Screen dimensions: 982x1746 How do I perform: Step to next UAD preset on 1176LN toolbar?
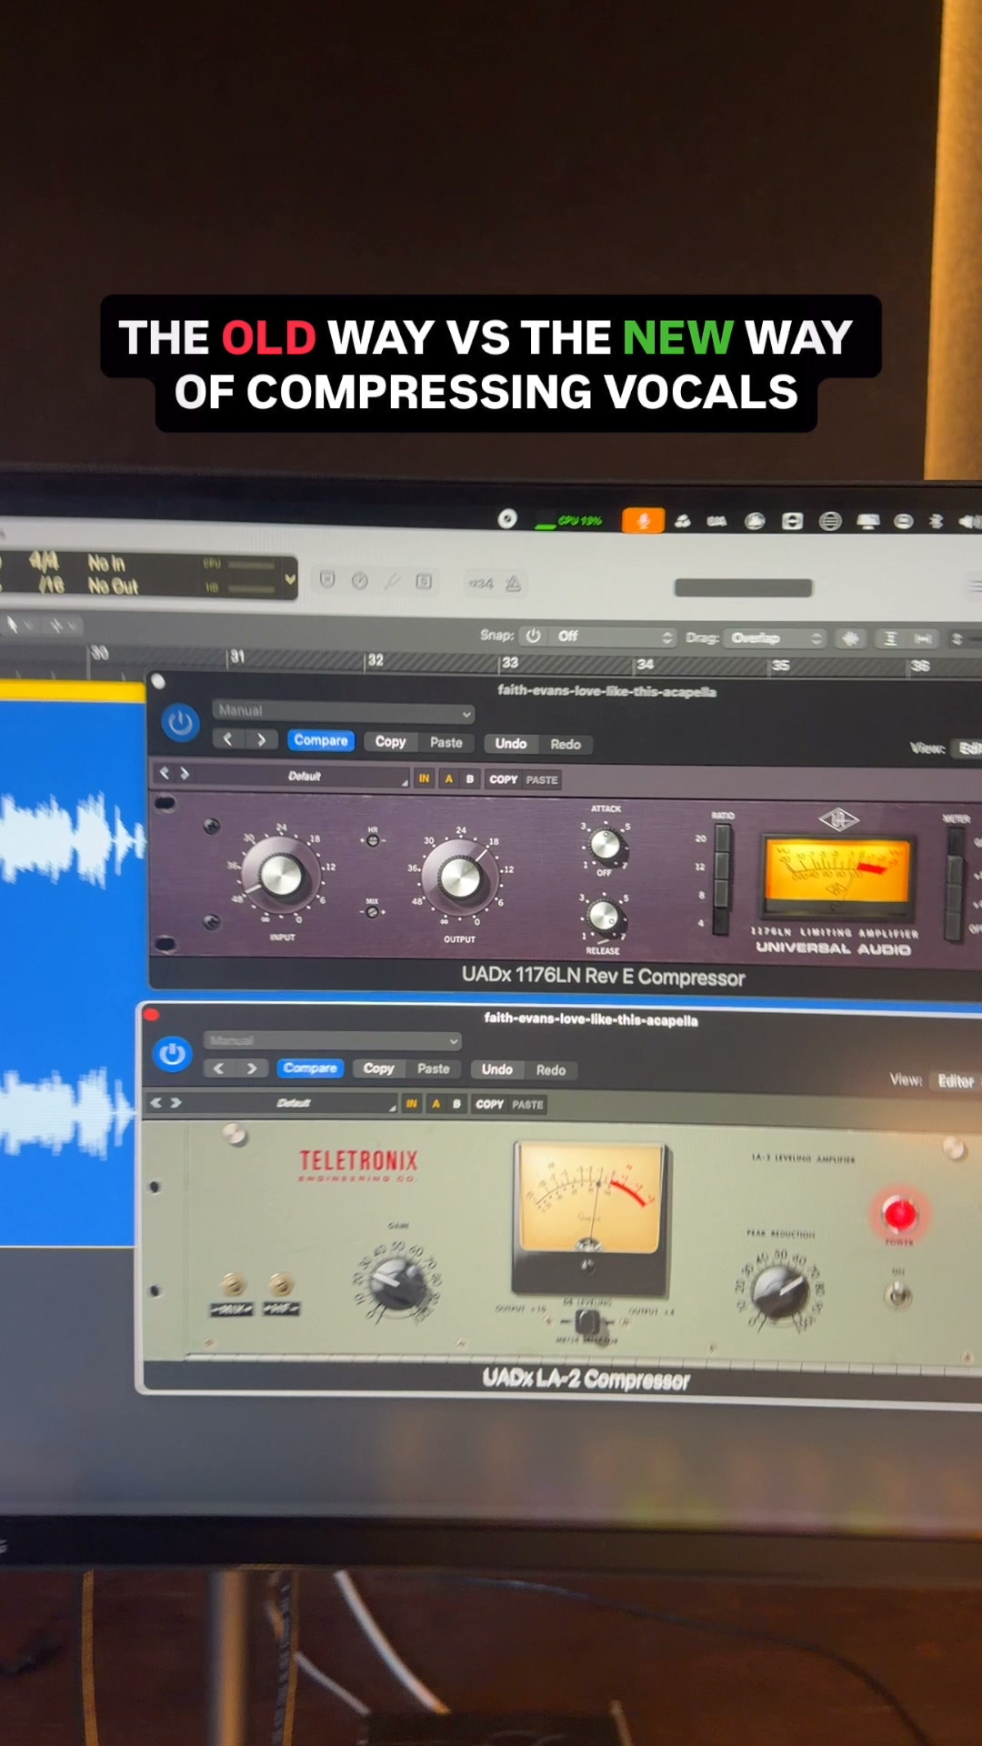(x=185, y=774)
